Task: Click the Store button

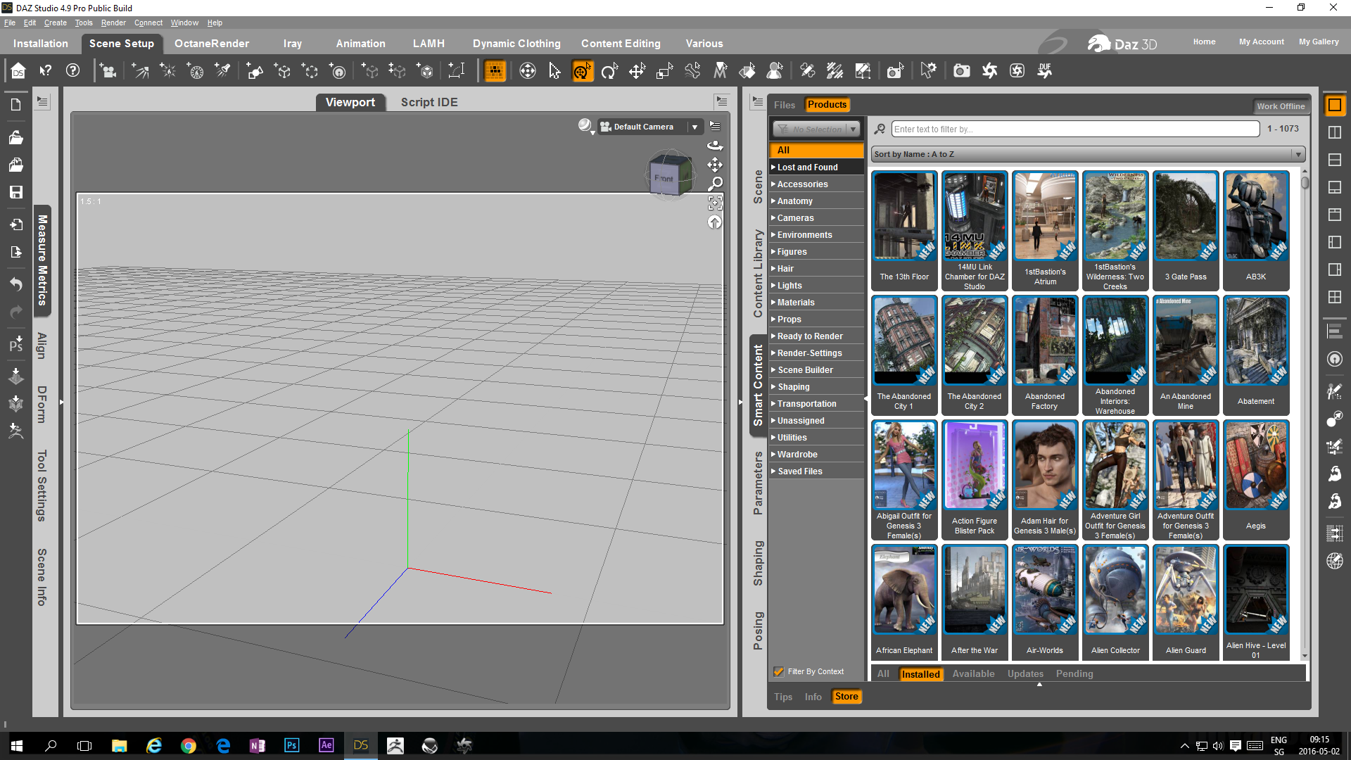Action: point(846,697)
